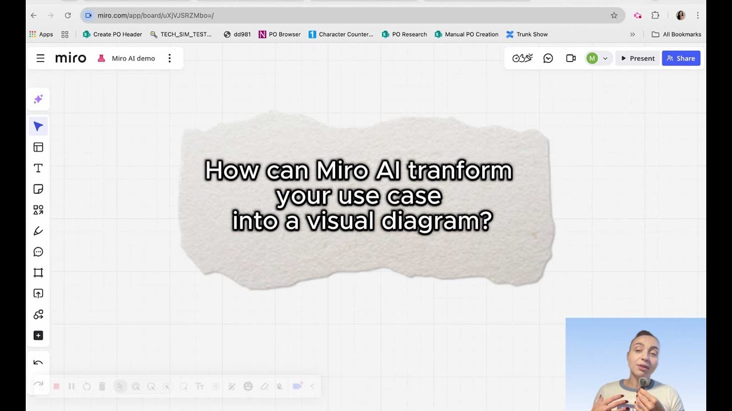This screenshot has width=732, height=411.
Task: Select the torn paper headline image
Action: (x=367, y=199)
